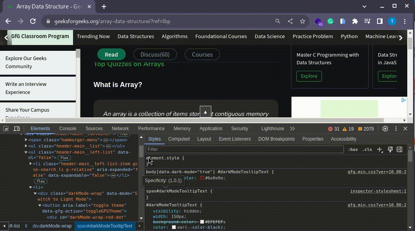Click the scroll-to-top arrow button

tap(205, 112)
